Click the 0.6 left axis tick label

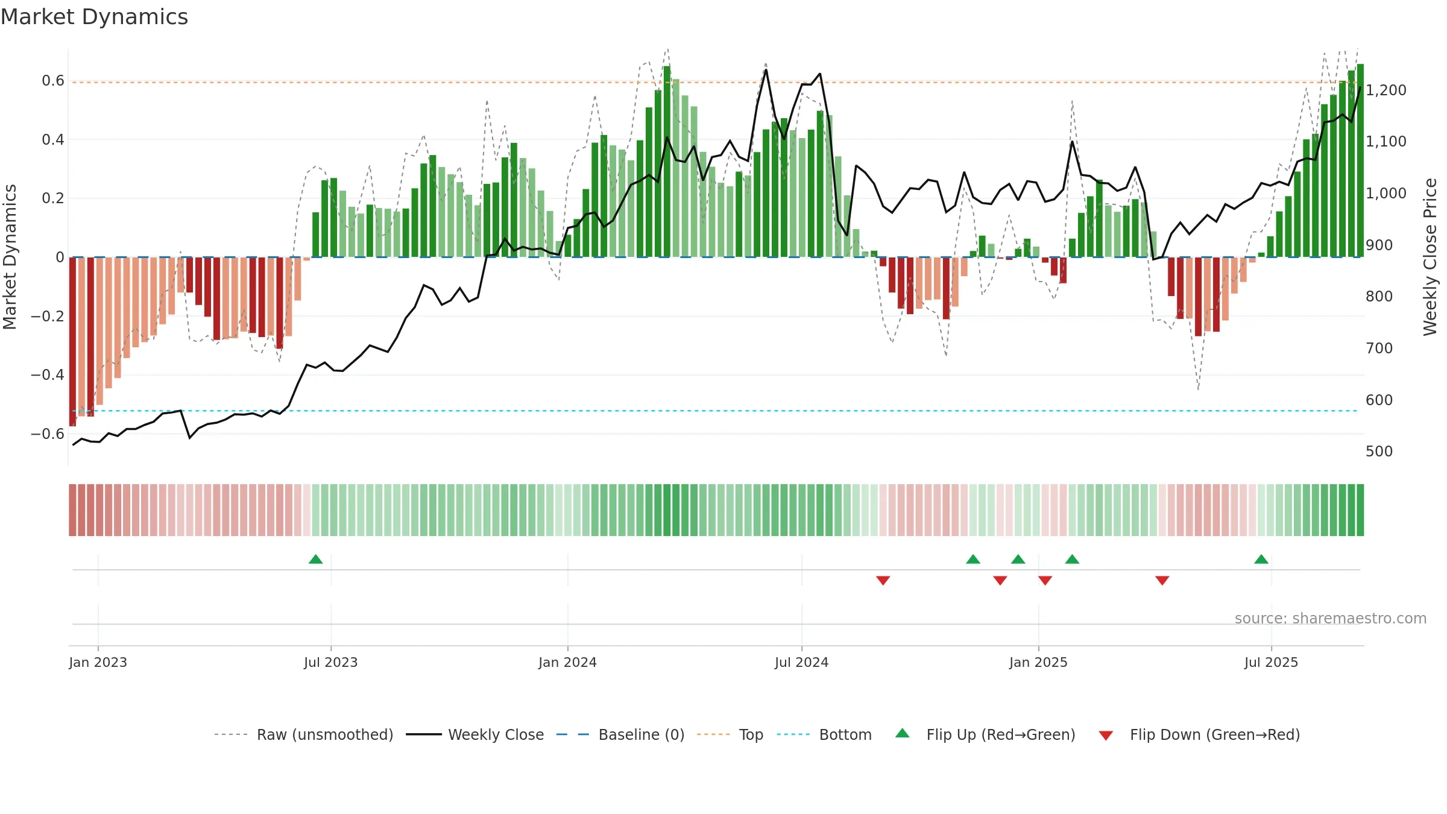53,81
